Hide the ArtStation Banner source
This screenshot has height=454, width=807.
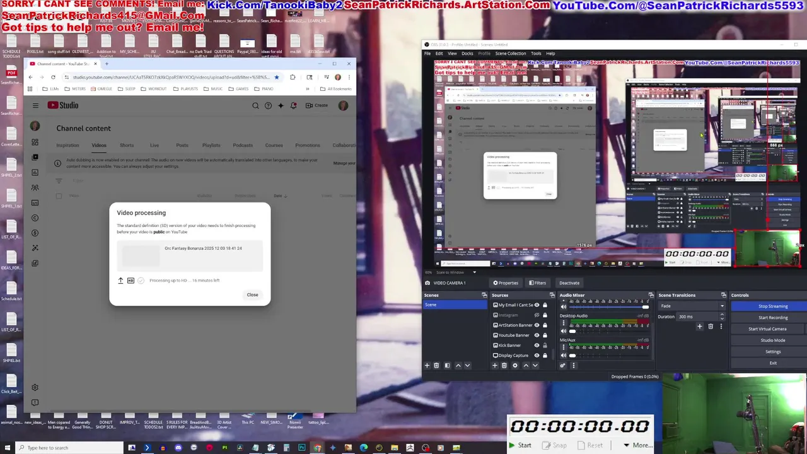click(x=537, y=325)
